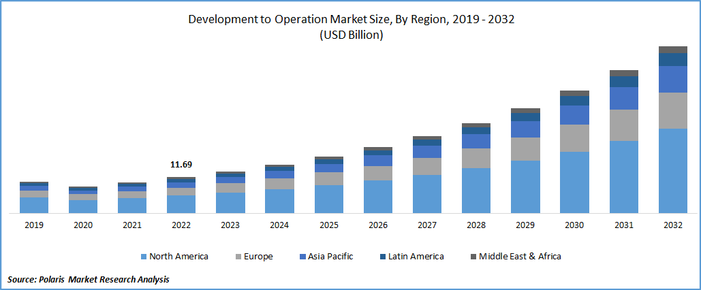Click the Asia Pacific legend color swatch
This screenshot has width=701, height=290.
pyautogui.click(x=302, y=257)
